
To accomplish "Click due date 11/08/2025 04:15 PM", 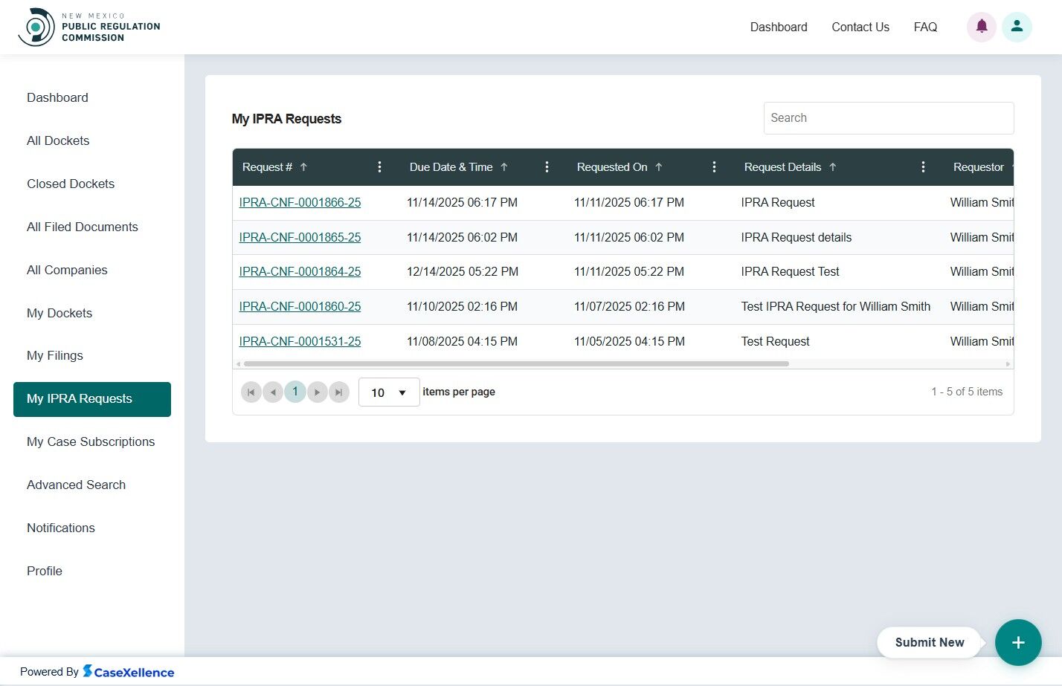I will [x=462, y=341].
